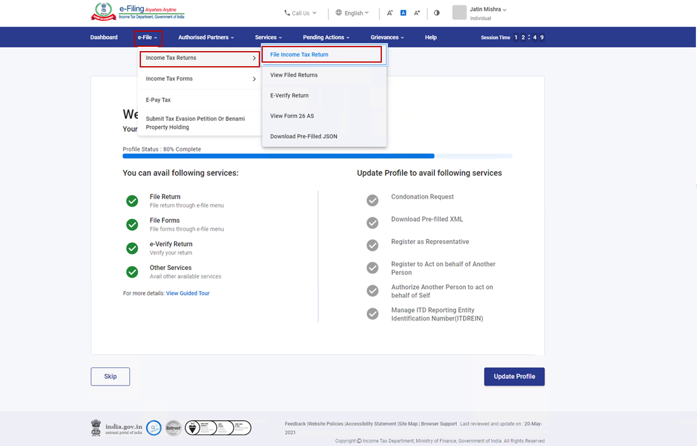Increase font size with A+ icon
697x446 pixels.
tap(417, 13)
